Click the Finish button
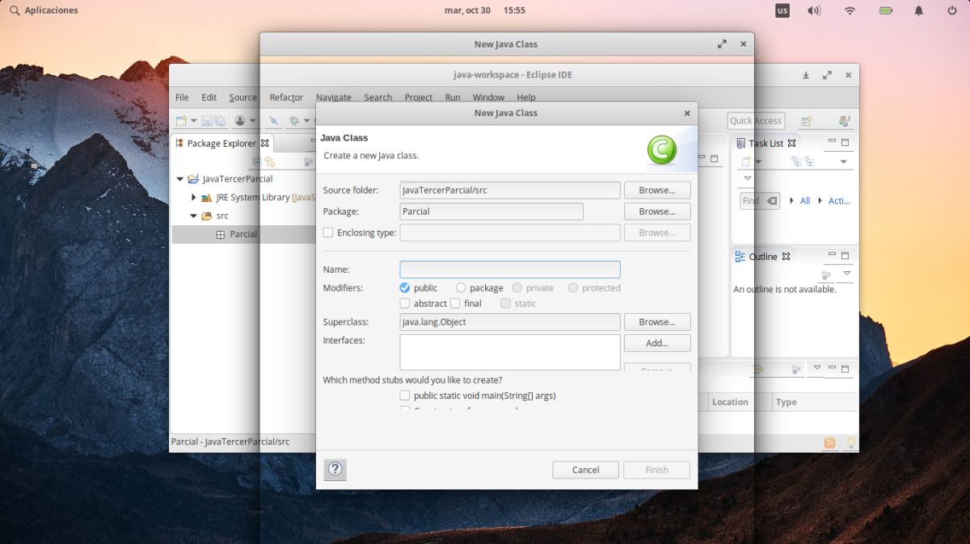This screenshot has width=970, height=544. (656, 470)
